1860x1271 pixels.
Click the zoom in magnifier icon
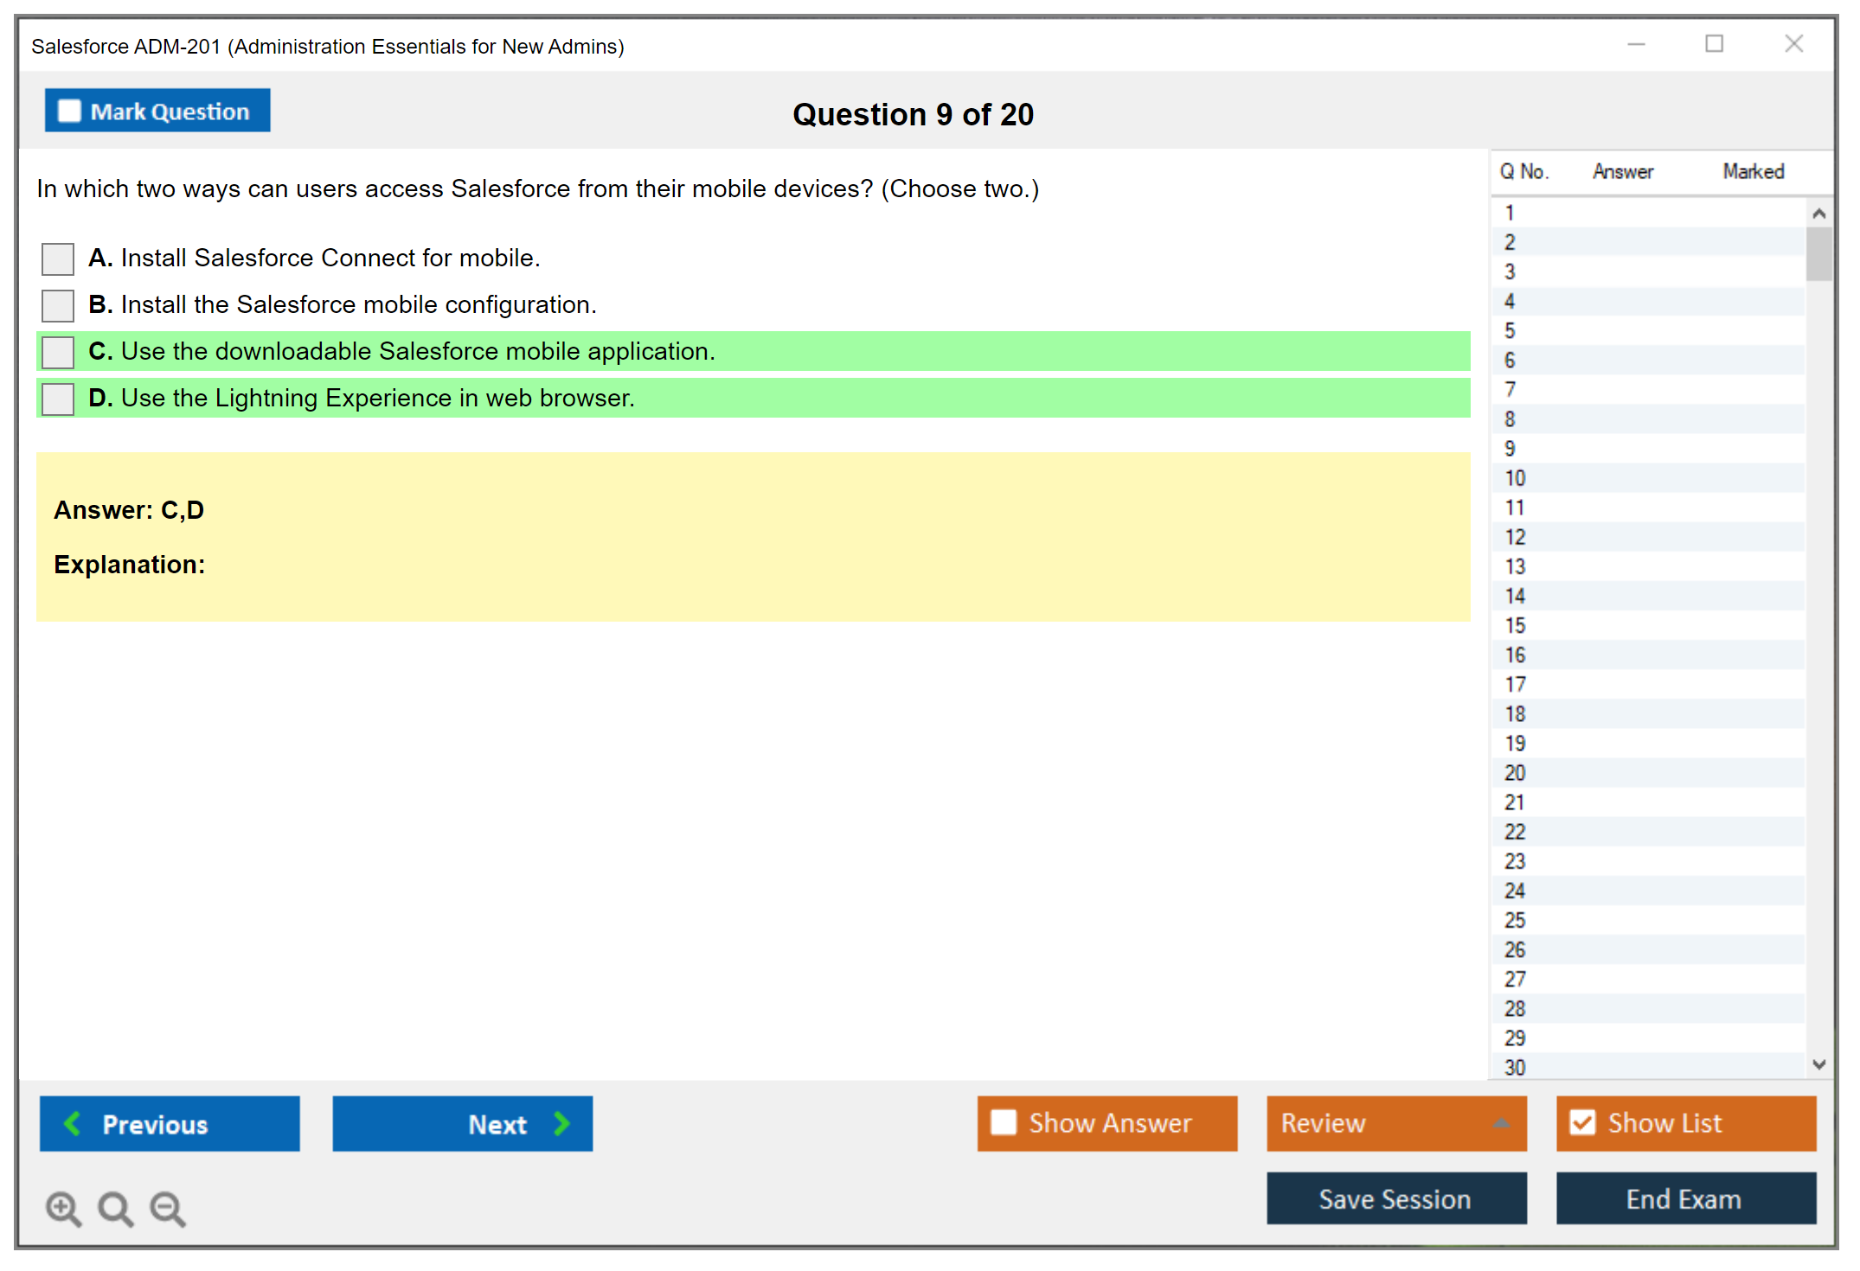tap(62, 1207)
